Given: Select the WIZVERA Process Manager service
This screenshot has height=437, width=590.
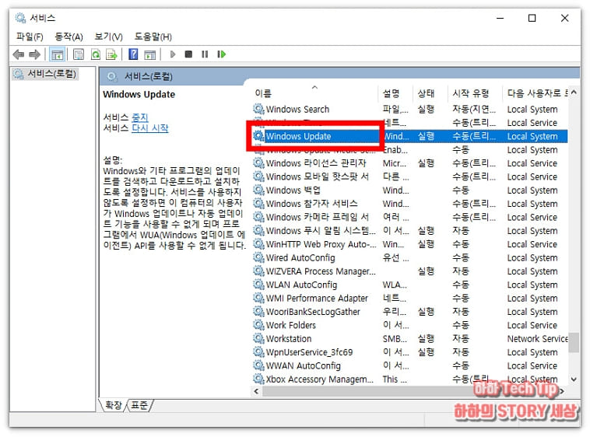Looking at the screenshot, I should [410, 271].
